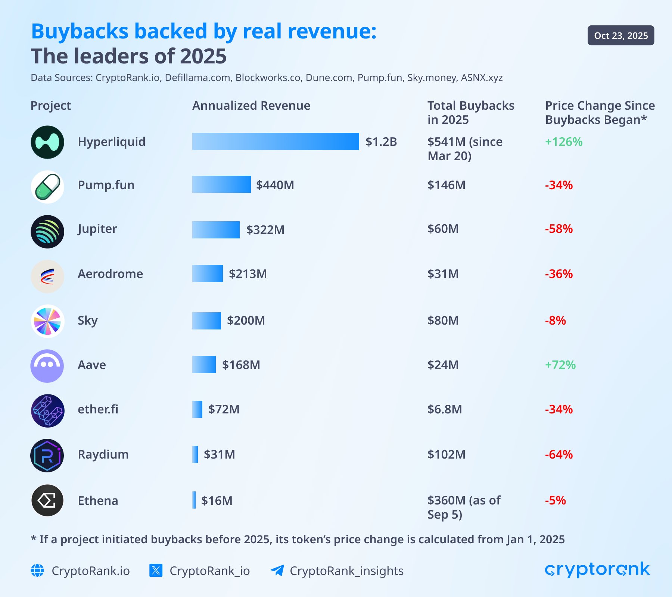Click the ether.fi cube logo
Screen dimensions: 672x597
47,410
